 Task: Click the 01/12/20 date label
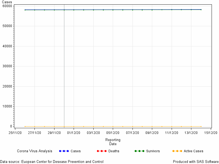pos(74,133)
